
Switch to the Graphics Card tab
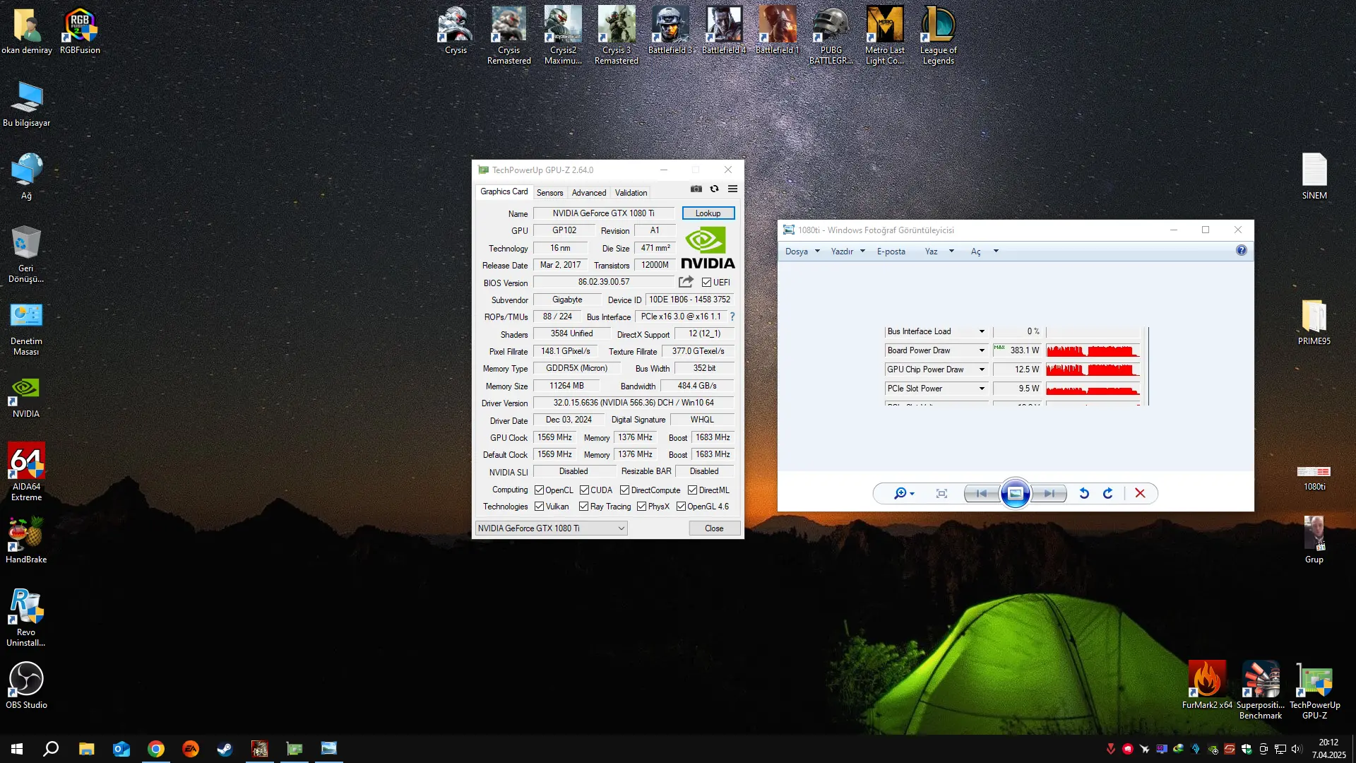pos(504,191)
